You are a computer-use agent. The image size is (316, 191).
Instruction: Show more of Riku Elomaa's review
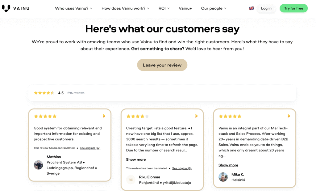click(x=136, y=159)
